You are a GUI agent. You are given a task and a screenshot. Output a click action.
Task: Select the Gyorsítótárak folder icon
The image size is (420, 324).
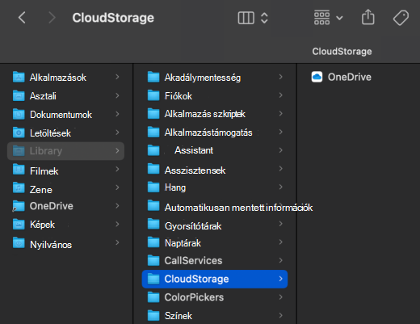(x=153, y=224)
